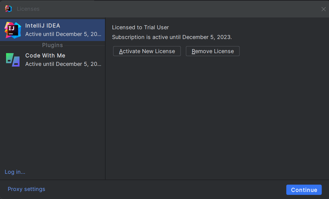329x199 pixels.
Task: Click the Licenses window title text
Action: click(28, 9)
